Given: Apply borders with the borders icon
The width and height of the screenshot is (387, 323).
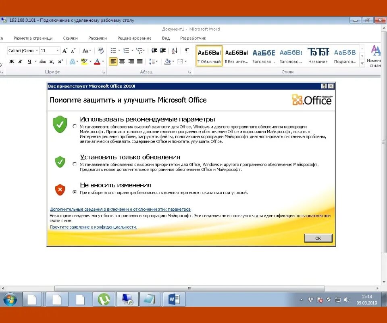Looking at the screenshot, I should (180, 61).
